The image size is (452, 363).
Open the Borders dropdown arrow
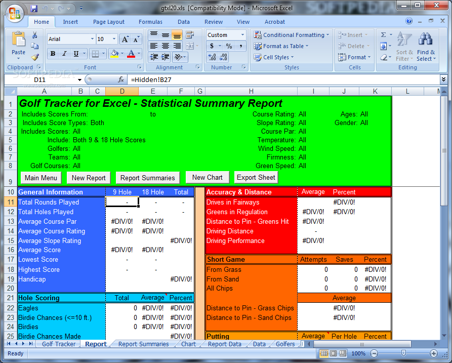103,54
